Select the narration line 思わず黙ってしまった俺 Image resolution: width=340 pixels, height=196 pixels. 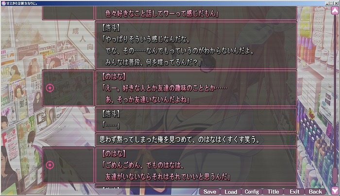[196, 139]
